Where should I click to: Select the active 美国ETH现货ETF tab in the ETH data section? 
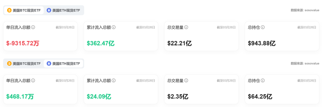click(x=64, y=63)
